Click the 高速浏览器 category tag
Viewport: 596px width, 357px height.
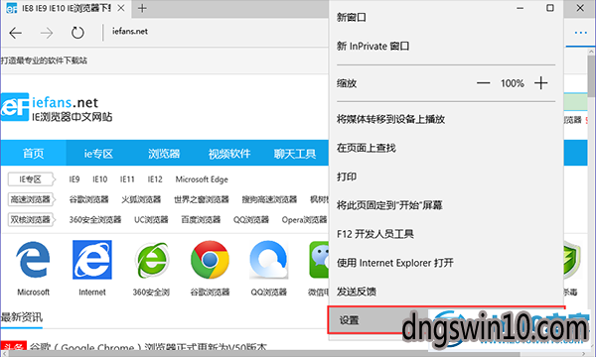(x=31, y=199)
